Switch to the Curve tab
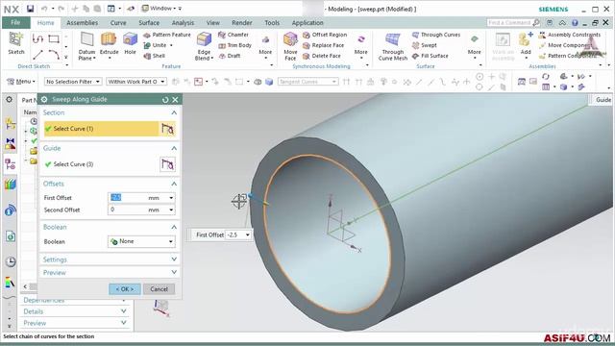The width and height of the screenshot is (615, 346). click(118, 23)
